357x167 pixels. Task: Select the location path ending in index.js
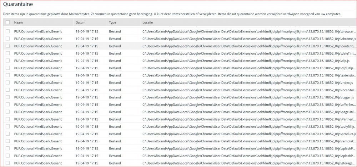pyautogui.click(x=248, y=82)
